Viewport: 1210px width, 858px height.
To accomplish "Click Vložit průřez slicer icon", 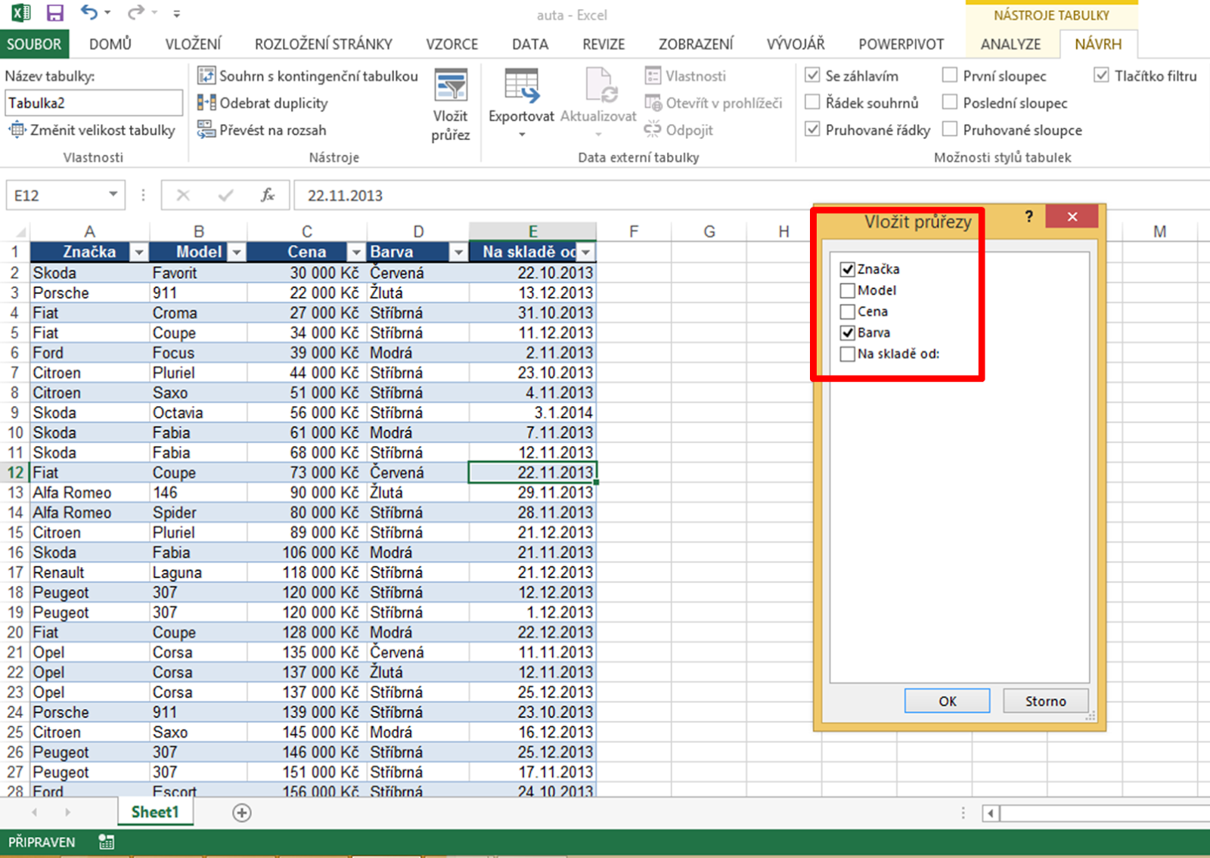I will pos(451,85).
